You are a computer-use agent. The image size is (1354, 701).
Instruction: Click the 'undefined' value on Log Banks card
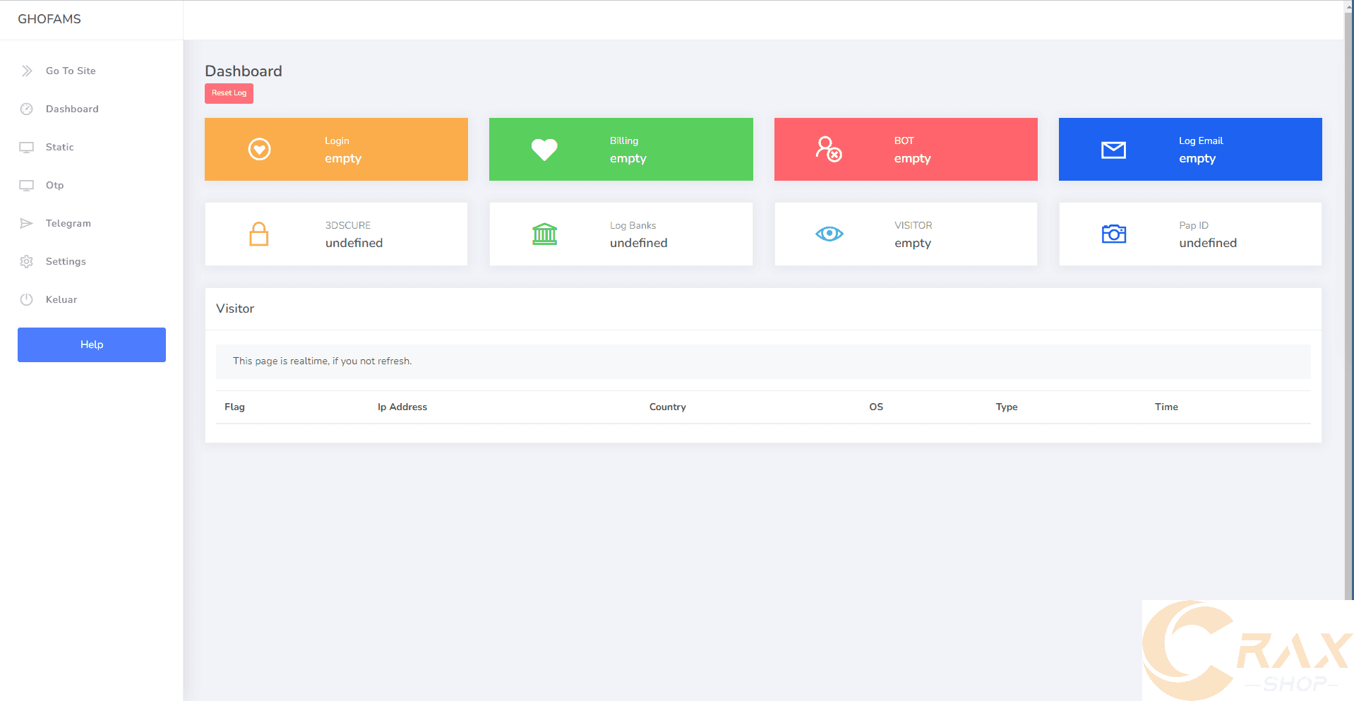click(x=639, y=243)
